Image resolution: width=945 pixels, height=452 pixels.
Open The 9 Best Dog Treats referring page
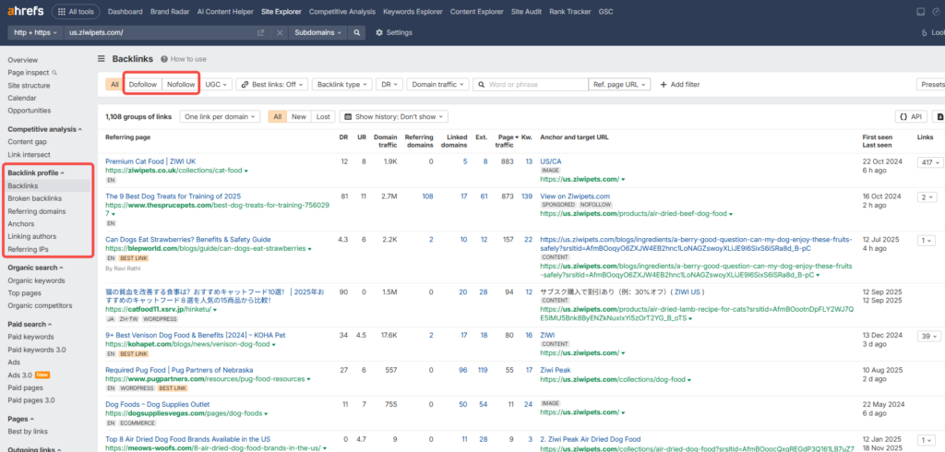tap(173, 196)
